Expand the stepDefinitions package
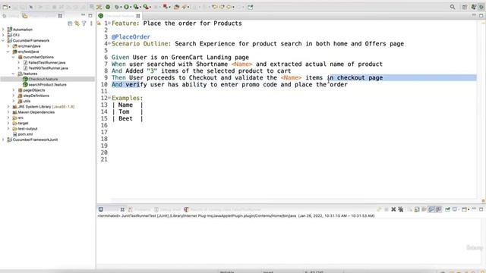 [x=14, y=96]
